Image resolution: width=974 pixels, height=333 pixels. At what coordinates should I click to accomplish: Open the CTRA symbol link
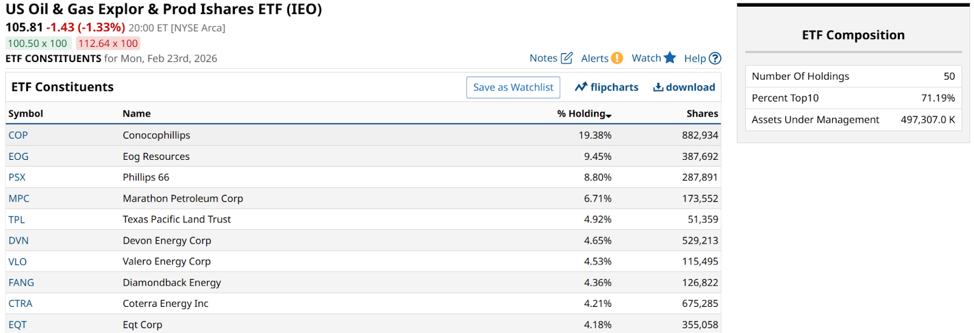[x=21, y=303]
